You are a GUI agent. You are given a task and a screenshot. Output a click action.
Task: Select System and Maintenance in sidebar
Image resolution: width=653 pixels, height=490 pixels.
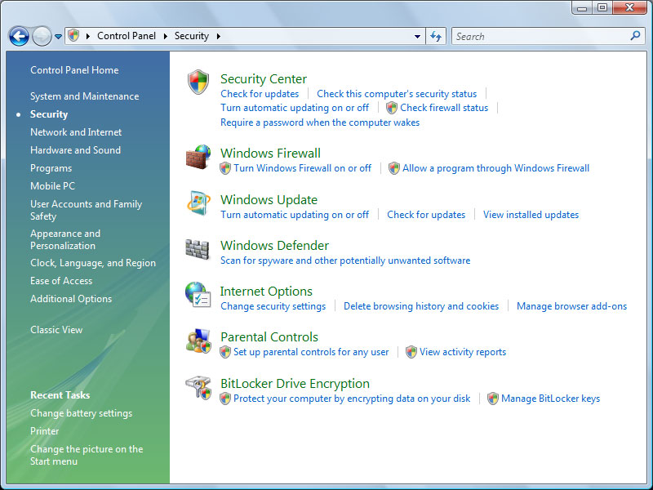coord(85,96)
